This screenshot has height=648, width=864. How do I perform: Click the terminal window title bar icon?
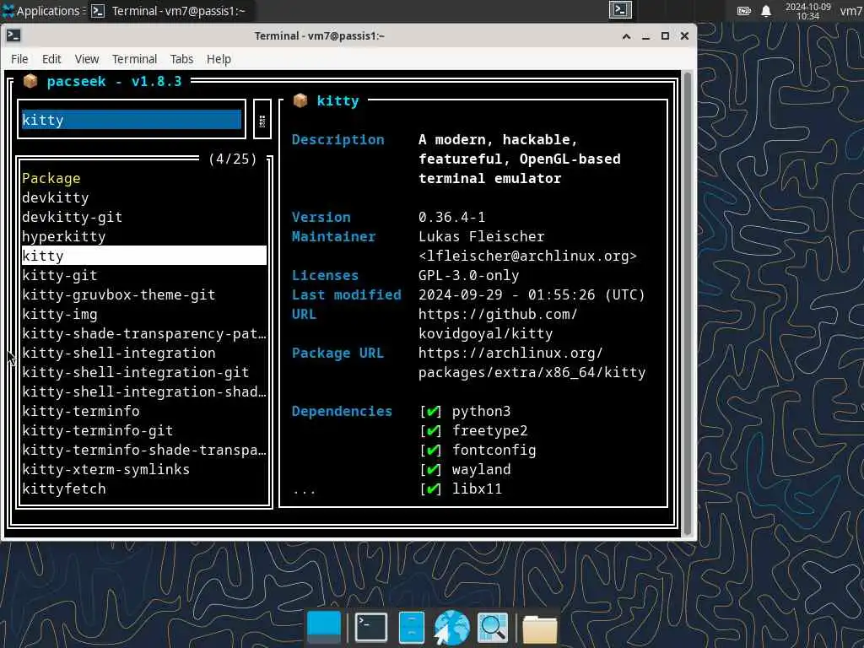click(13, 35)
